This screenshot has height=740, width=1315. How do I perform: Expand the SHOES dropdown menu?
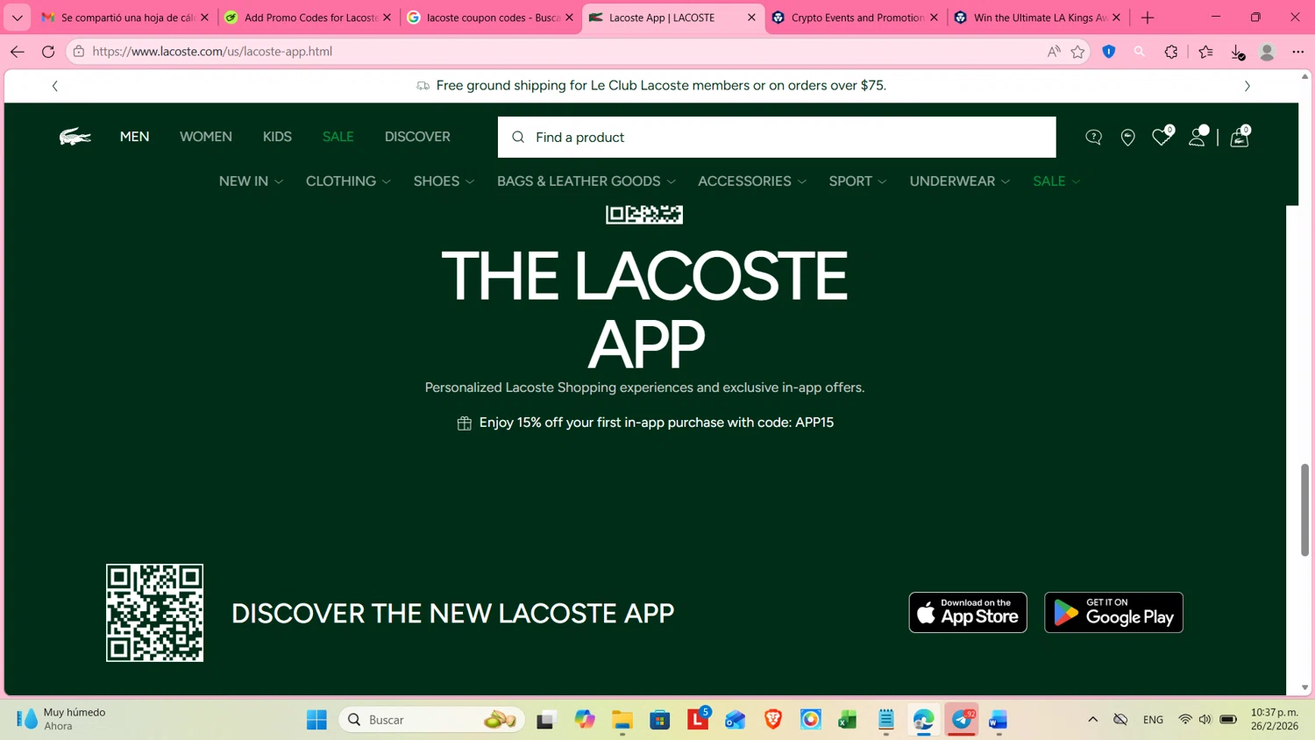click(x=444, y=181)
